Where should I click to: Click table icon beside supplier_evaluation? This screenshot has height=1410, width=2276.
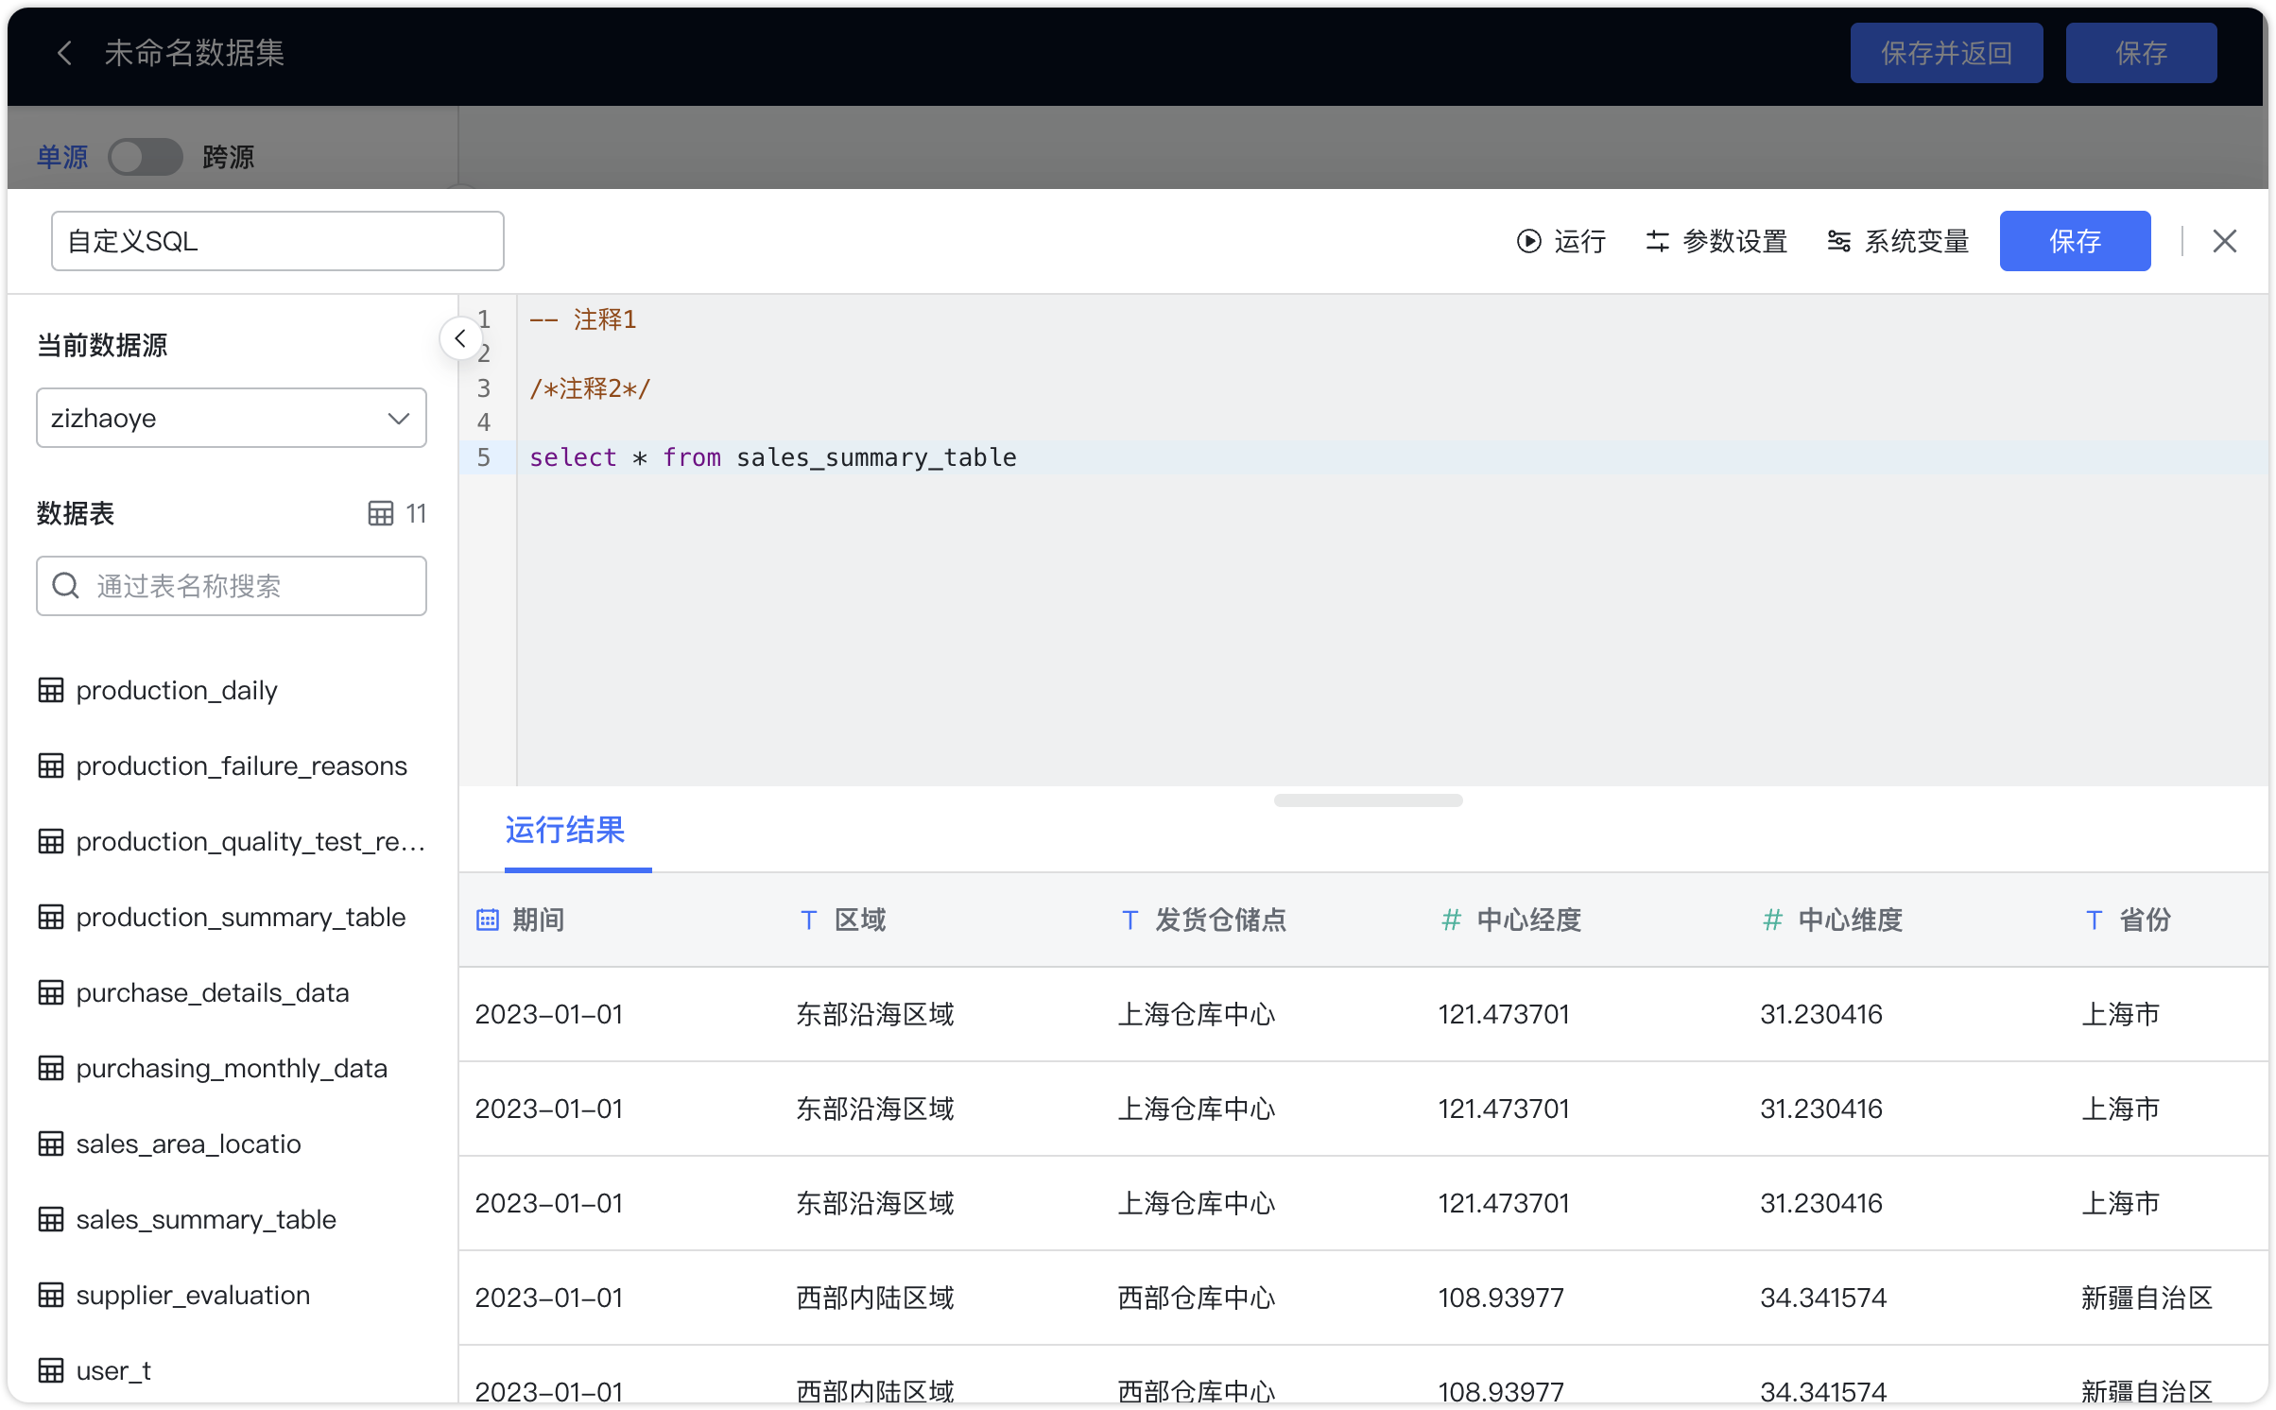51,1295
